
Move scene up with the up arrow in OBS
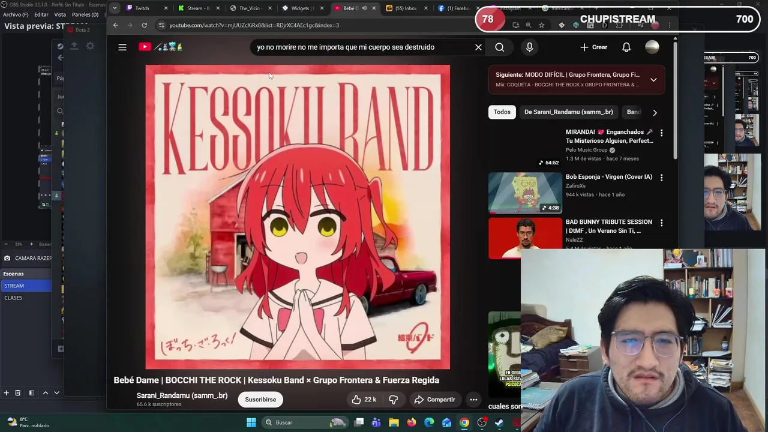45,393
